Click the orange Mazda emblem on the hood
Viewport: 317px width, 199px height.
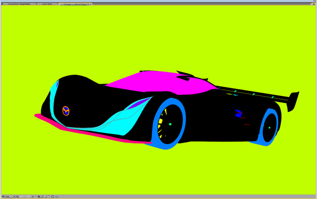click(x=66, y=111)
